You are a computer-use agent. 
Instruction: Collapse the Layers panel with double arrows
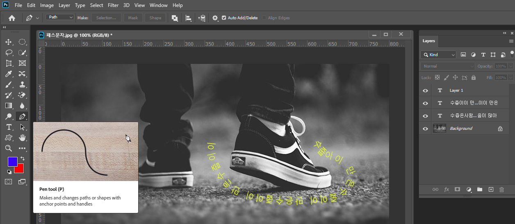[505, 33]
